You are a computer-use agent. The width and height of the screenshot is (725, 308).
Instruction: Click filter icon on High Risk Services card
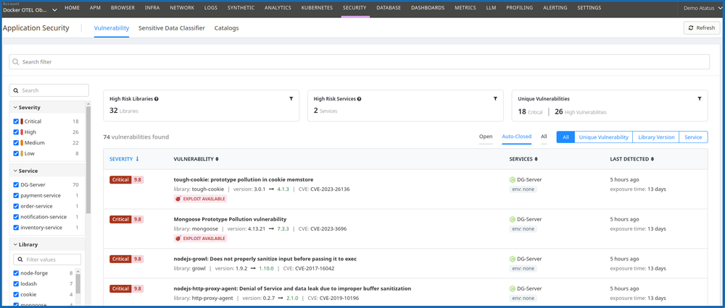tap(495, 99)
